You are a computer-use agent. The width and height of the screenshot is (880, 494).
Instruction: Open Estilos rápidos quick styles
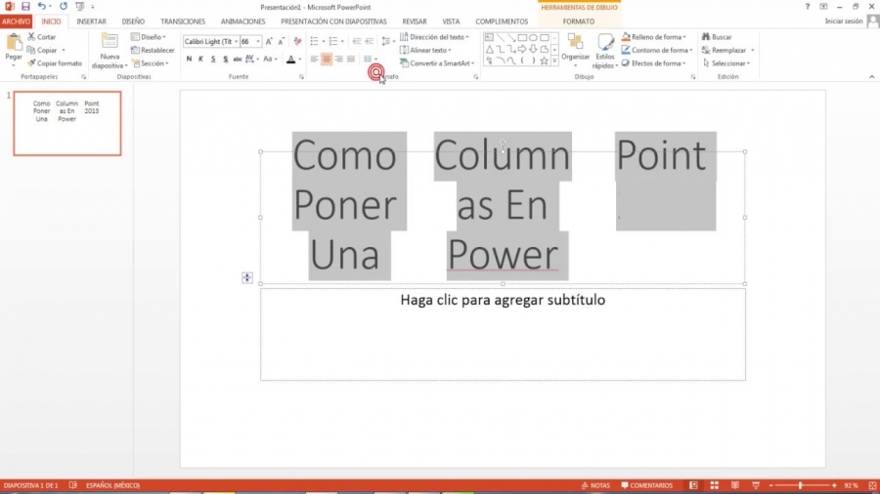pyautogui.click(x=605, y=51)
